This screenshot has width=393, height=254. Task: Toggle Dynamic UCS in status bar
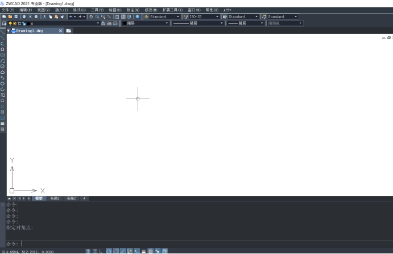[x=130, y=251]
